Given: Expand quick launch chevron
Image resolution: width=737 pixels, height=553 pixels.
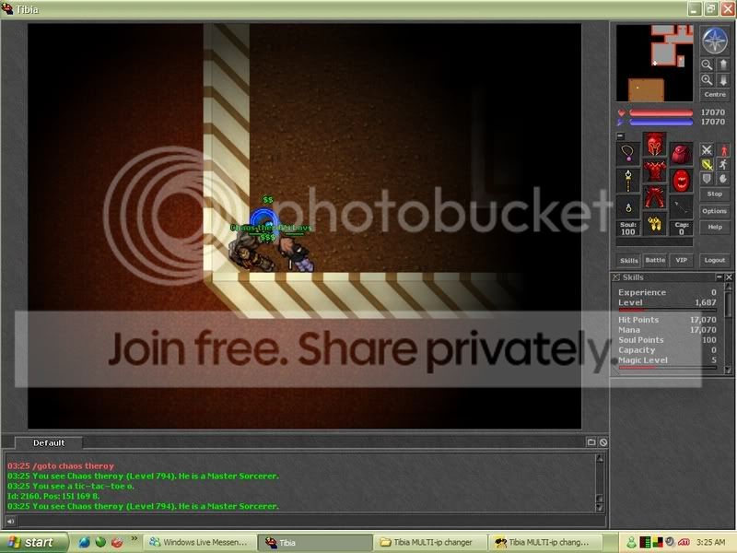Looking at the screenshot, I should click(x=134, y=538).
